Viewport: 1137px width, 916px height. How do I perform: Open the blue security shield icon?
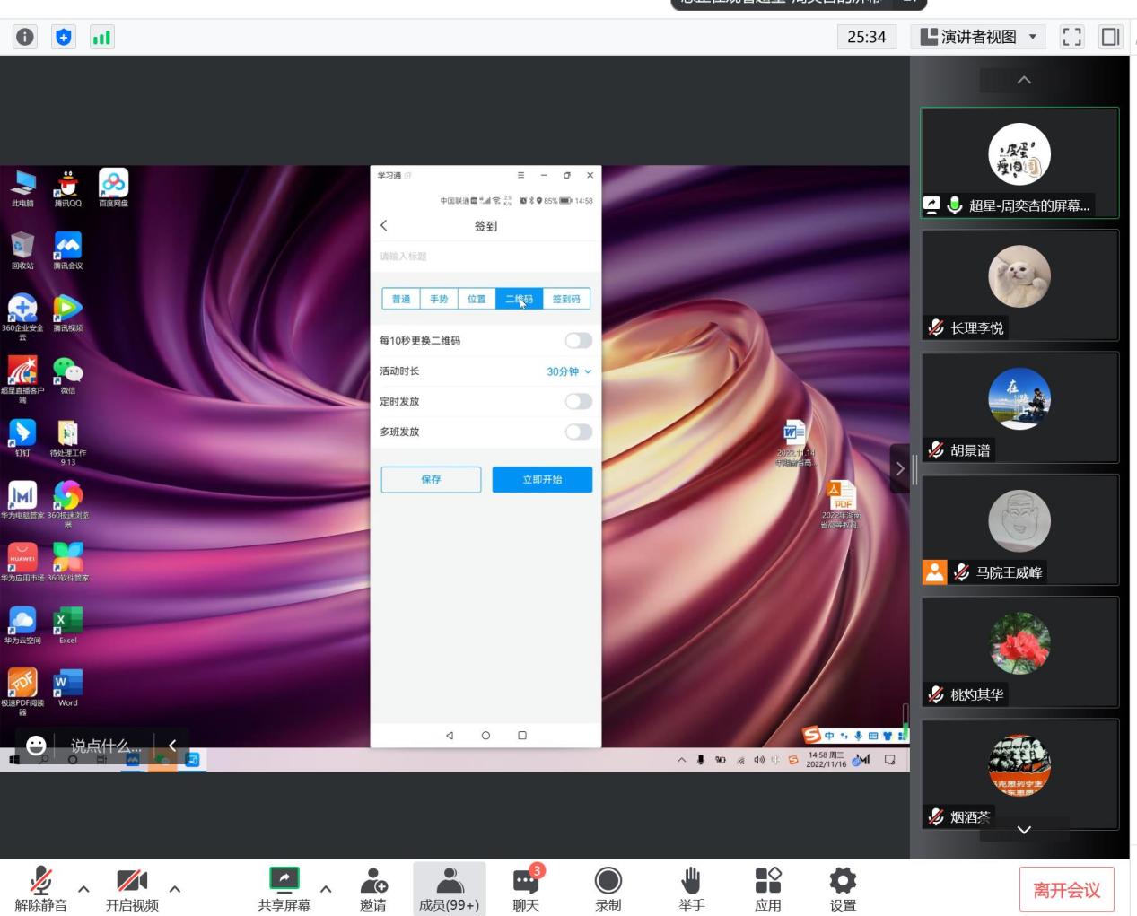pos(64,37)
